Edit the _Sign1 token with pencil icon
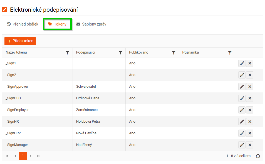265x164 pixels. pos(242,63)
